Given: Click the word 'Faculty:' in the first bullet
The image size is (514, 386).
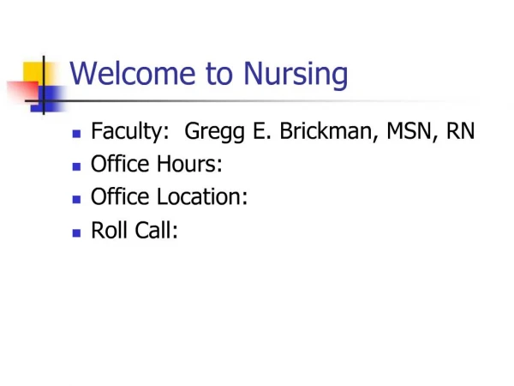Looking at the screenshot, I should pyautogui.click(x=130, y=131).
